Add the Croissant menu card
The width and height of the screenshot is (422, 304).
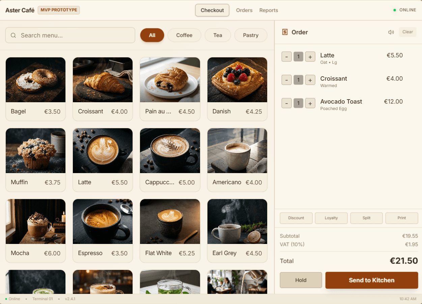click(x=103, y=89)
